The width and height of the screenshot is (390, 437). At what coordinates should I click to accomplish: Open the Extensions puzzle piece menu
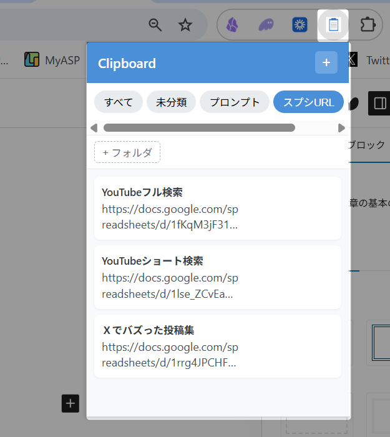(x=368, y=25)
